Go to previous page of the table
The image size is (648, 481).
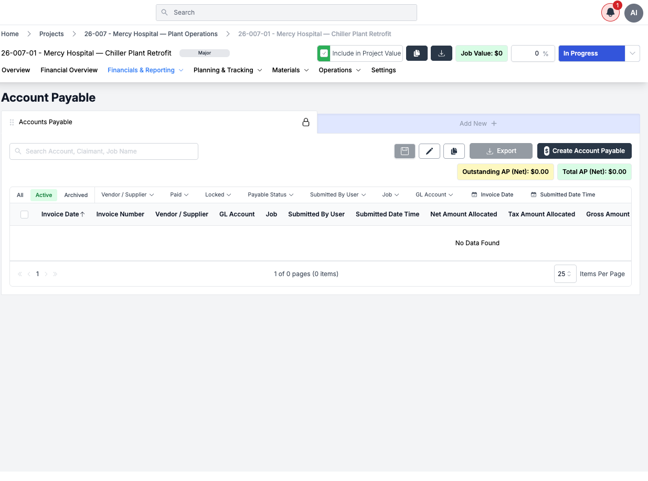click(29, 274)
